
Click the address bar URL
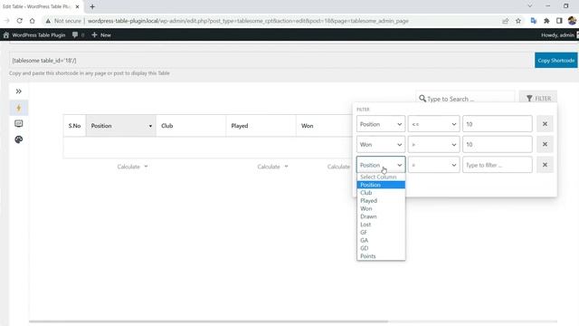(248, 21)
